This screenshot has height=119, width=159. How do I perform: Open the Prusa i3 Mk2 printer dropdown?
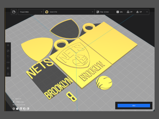pos(31,12)
